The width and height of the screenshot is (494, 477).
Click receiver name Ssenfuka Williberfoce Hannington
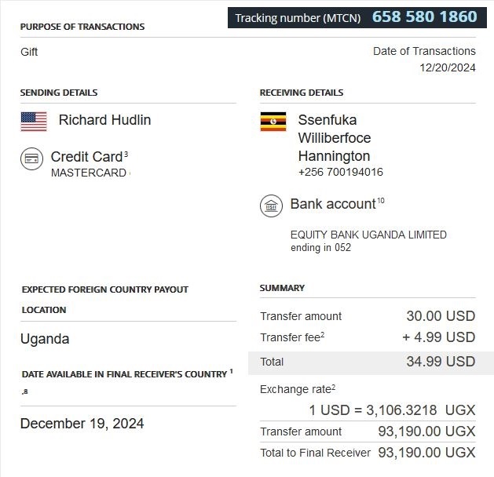335,138
